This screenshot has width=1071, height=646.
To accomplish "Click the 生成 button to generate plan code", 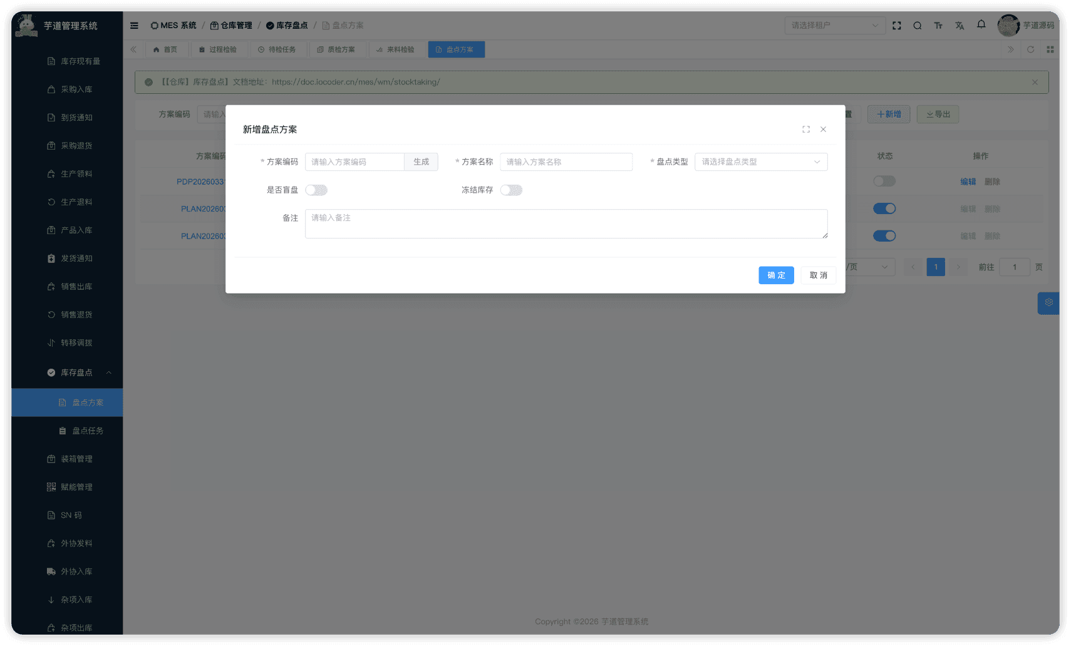I will coord(421,161).
